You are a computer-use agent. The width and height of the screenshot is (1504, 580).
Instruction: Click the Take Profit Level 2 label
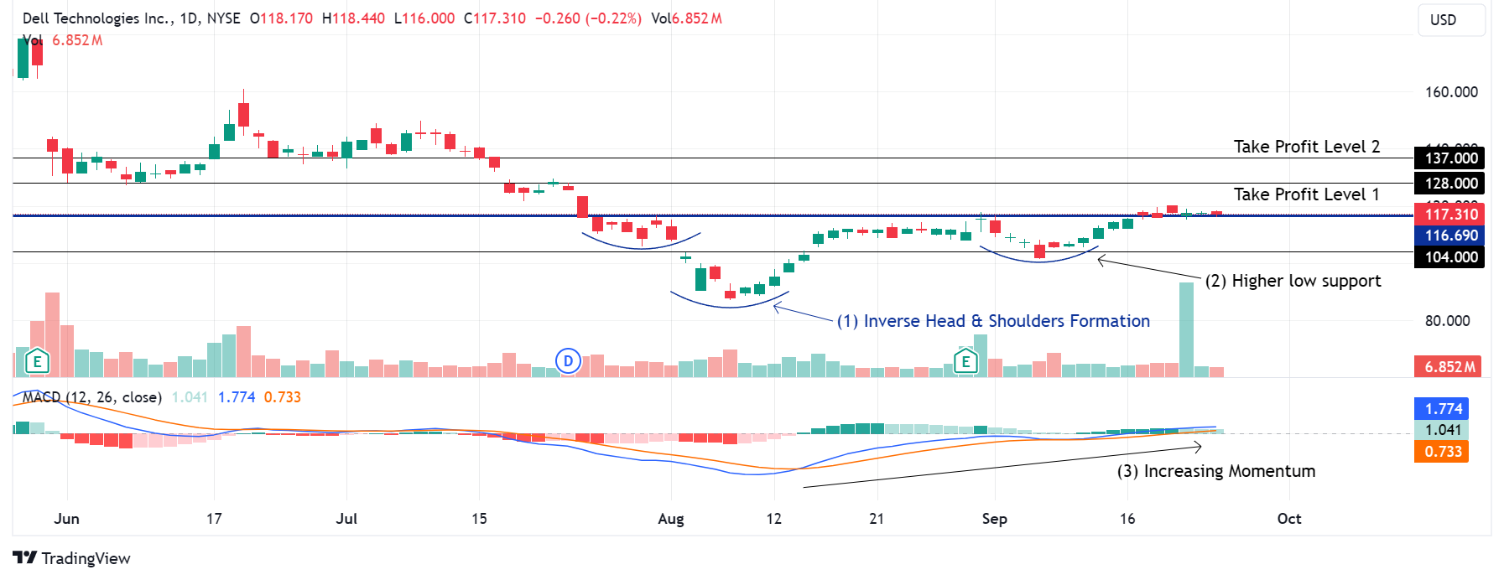pyautogui.click(x=1307, y=147)
